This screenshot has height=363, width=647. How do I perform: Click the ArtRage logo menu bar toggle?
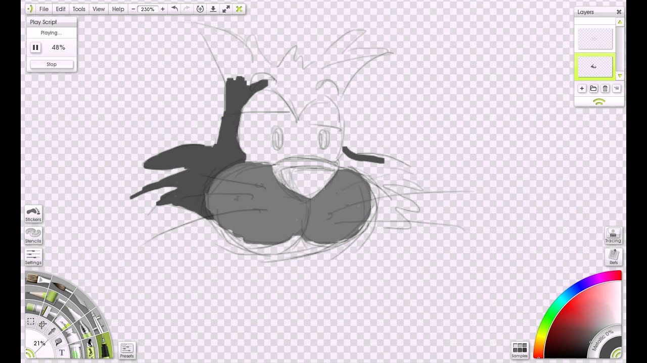(x=30, y=9)
